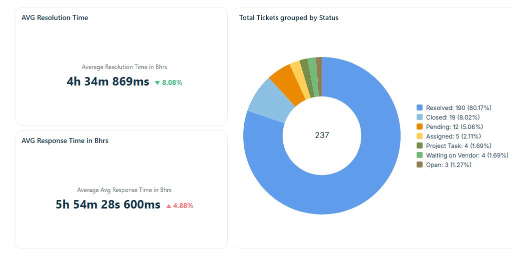Click the 5h 54m 28s 600ms response value
The width and height of the screenshot is (513, 259).
(108, 204)
